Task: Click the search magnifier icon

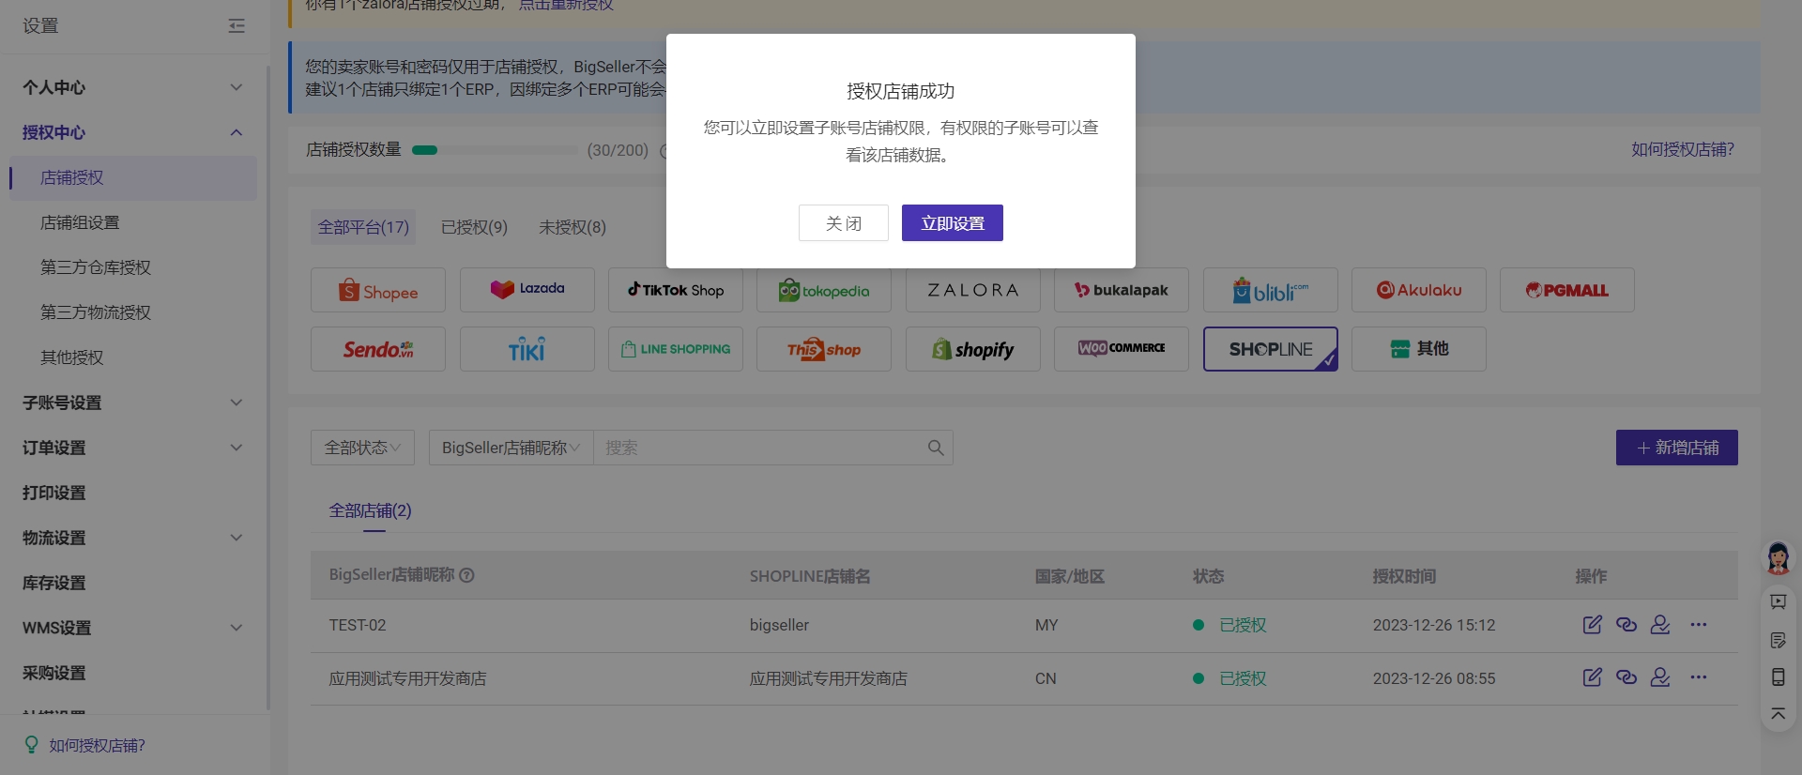Action: coord(936,448)
